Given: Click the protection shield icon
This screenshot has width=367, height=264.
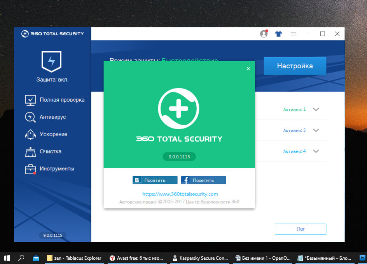Looking at the screenshot, I should (x=51, y=61).
